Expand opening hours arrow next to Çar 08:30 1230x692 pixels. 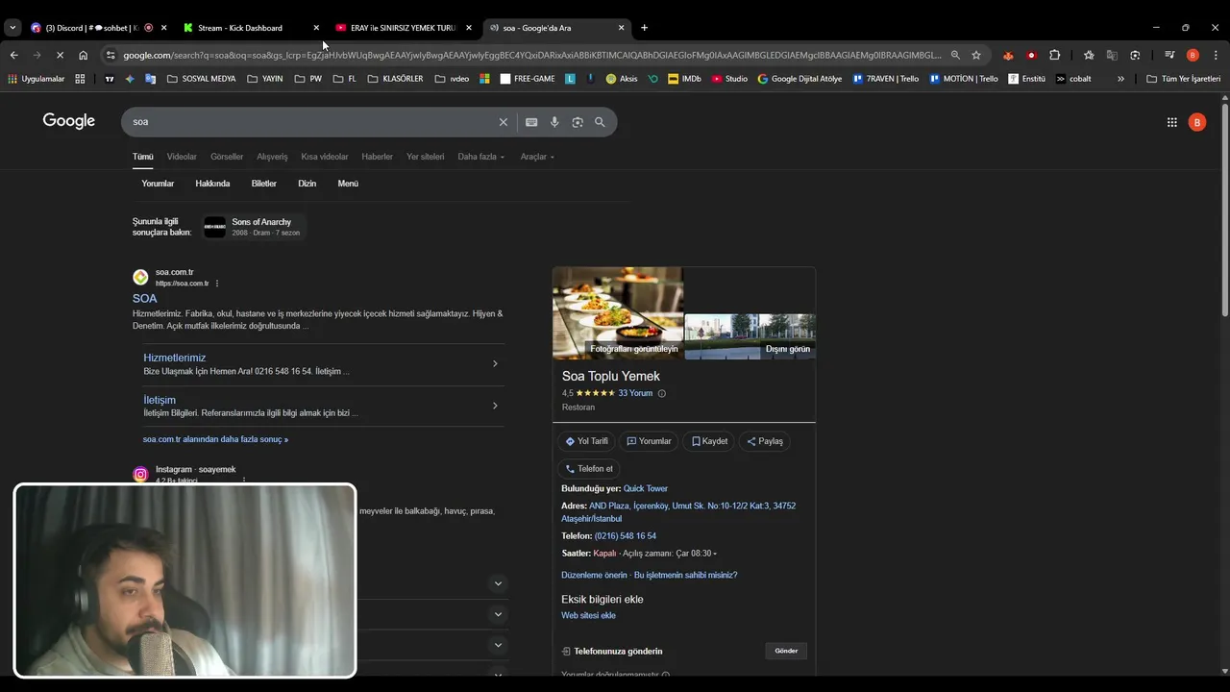(714, 554)
